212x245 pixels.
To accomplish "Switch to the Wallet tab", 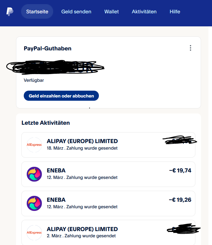I will tap(111, 12).
